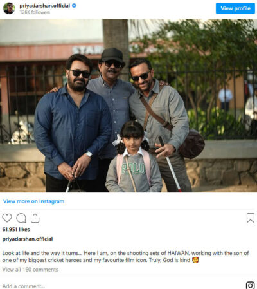View the 61,951 likes count

[x=16, y=229]
